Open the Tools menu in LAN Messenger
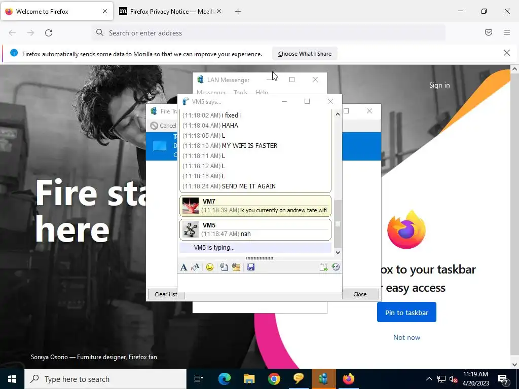 [241, 92]
